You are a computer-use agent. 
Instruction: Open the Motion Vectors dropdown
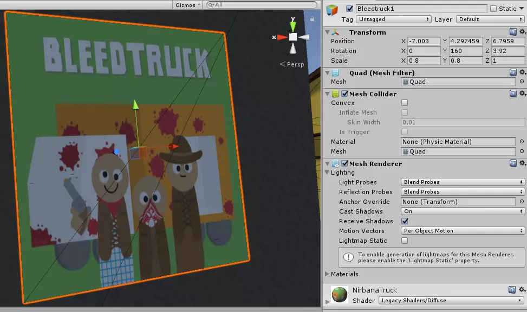pyautogui.click(x=463, y=230)
